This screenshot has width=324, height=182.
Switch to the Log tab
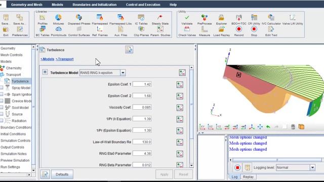(x=234, y=177)
